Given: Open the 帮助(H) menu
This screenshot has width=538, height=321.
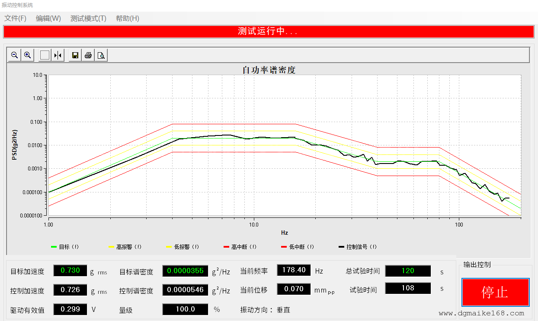Looking at the screenshot, I should coord(127,19).
